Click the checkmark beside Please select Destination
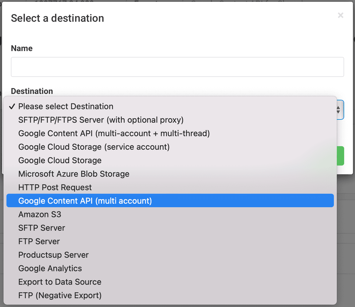Viewport: 355px width, 307px height. (12, 107)
